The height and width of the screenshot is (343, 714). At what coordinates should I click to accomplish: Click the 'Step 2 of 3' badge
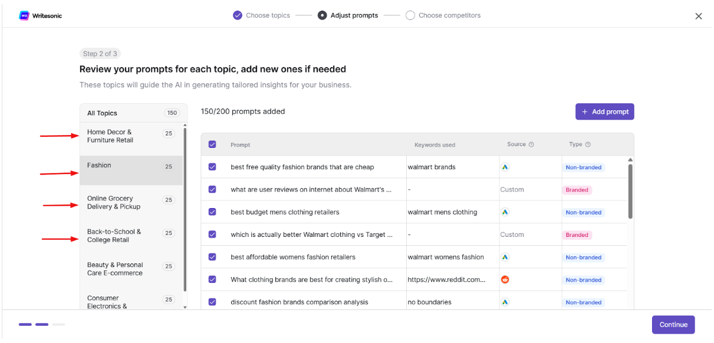click(100, 54)
